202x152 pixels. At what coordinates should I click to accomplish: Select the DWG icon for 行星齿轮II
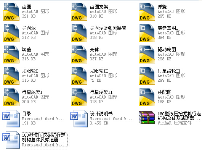coord(147,76)
